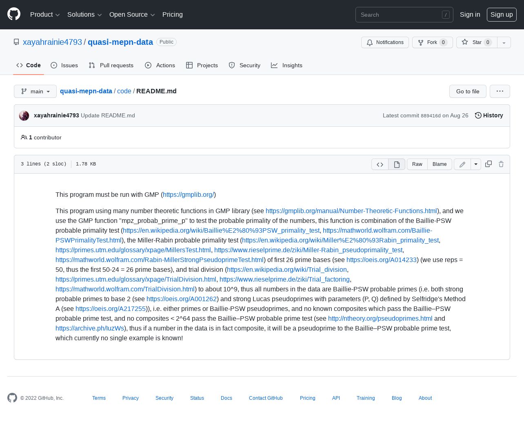Screen dimensions: 524x423
Task: Open the ntheory.org pseudoprimes link
Action: [x=380, y=319]
